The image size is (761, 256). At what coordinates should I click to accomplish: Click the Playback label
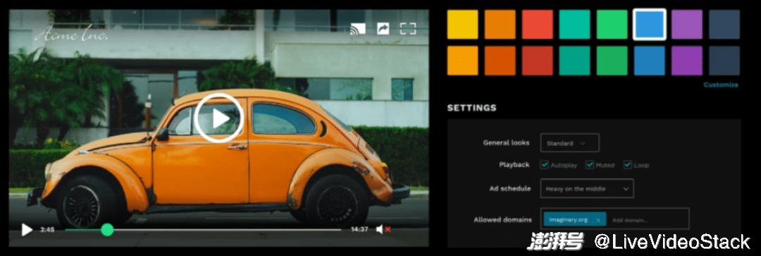[x=514, y=165]
